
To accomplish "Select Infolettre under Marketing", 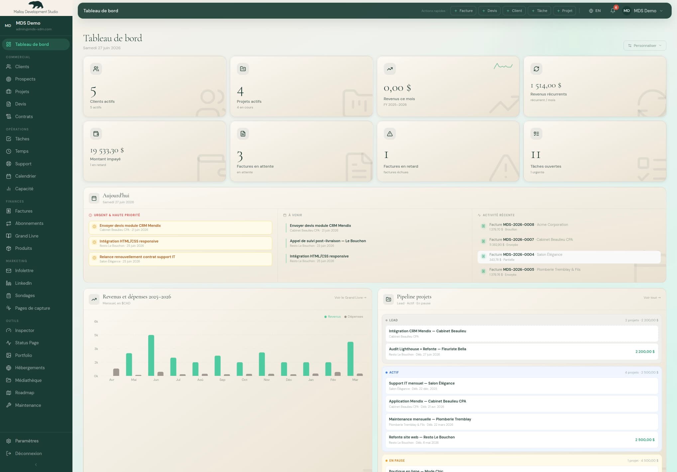I will (x=36, y=270).
